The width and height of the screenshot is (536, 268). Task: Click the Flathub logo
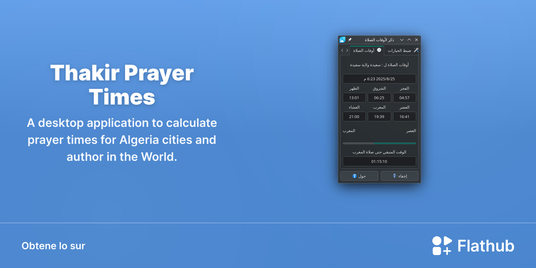click(473, 246)
